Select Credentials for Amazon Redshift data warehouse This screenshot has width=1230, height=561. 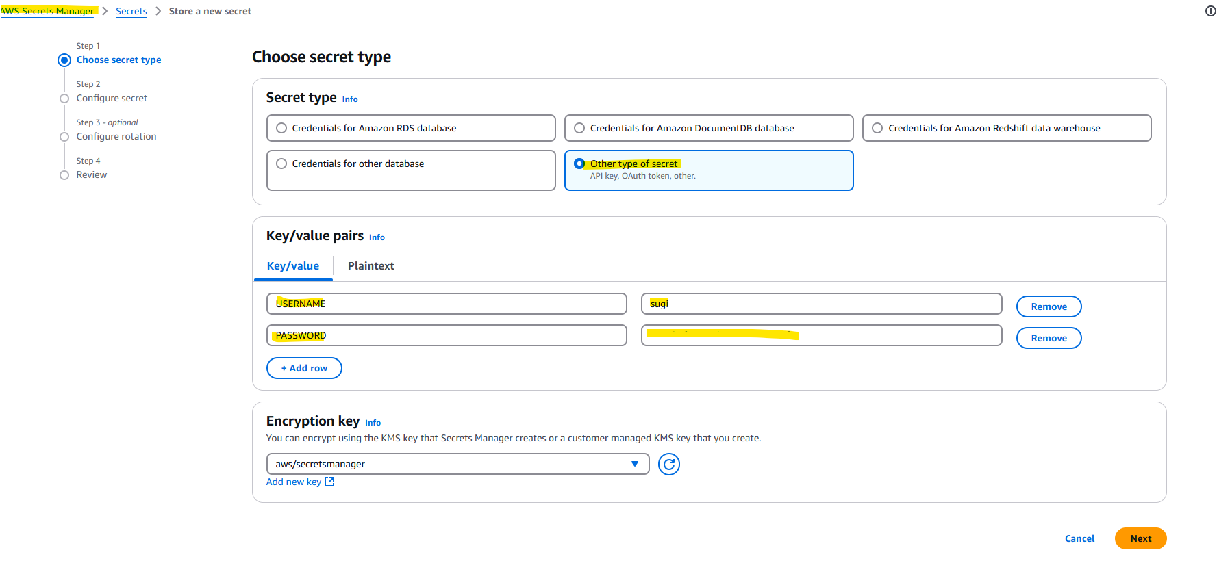(x=1007, y=128)
